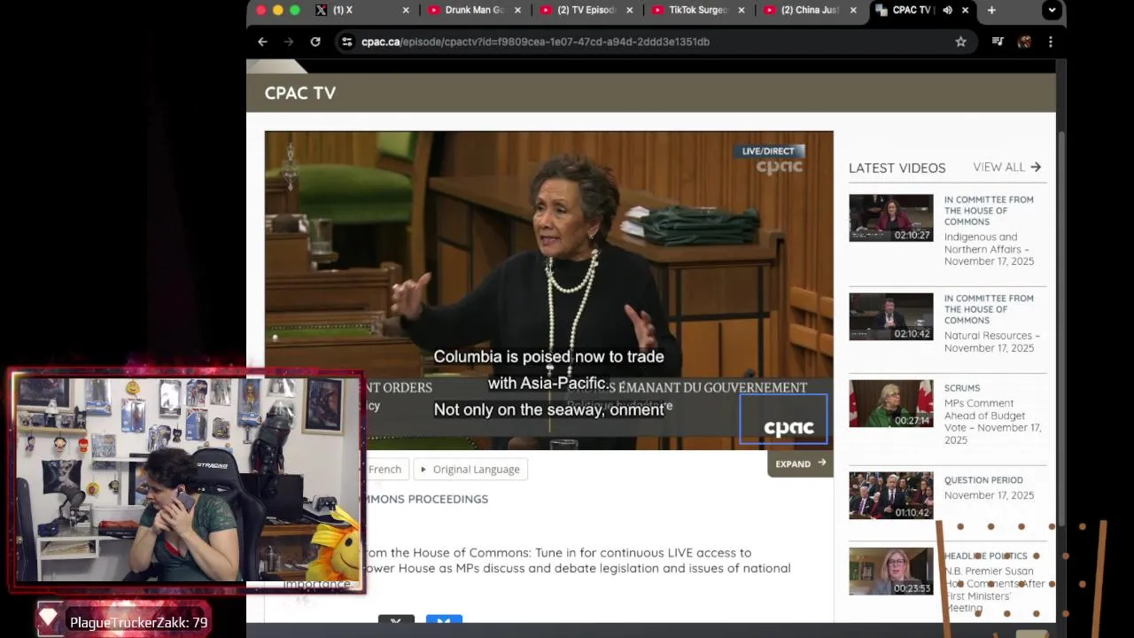Open Indigenous and Northern Affairs video thumbnail

(890, 218)
